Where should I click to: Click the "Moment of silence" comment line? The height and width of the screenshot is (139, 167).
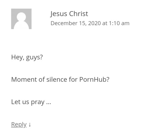point(60,79)
